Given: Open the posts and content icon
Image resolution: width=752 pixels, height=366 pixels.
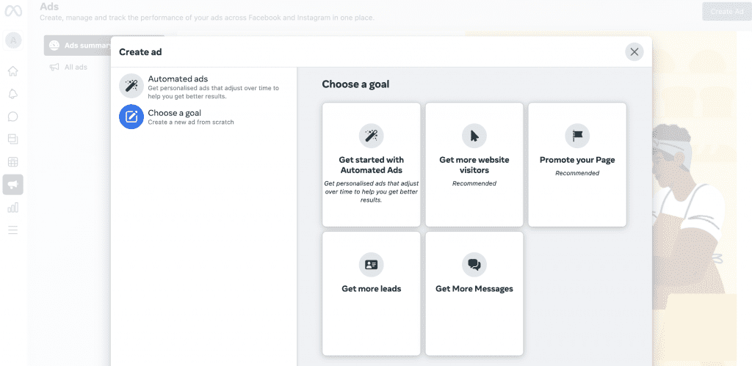Looking at the screenshot, I should [13, 139].
